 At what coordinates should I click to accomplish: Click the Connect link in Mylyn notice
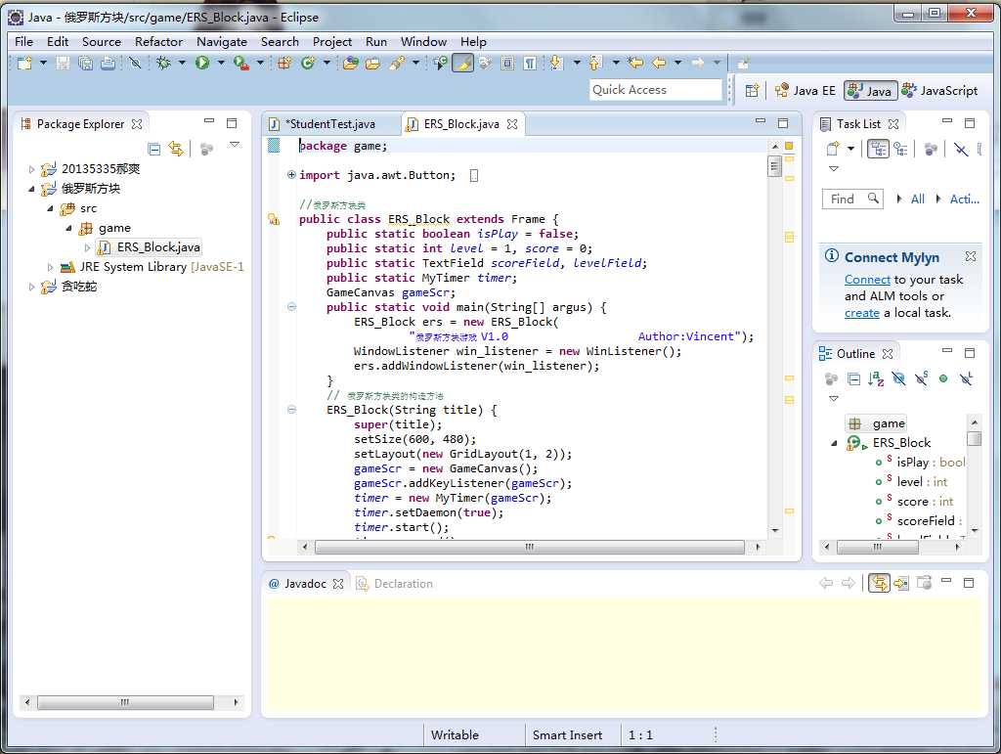(867, 279)
